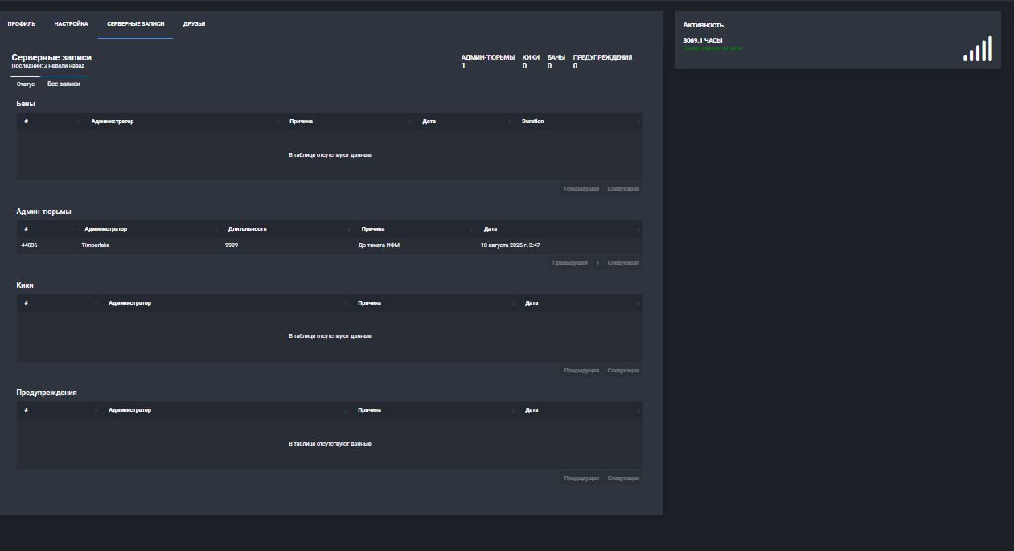
Task: Click empty-data message in Предупреждения table
Action: (330, 444)
